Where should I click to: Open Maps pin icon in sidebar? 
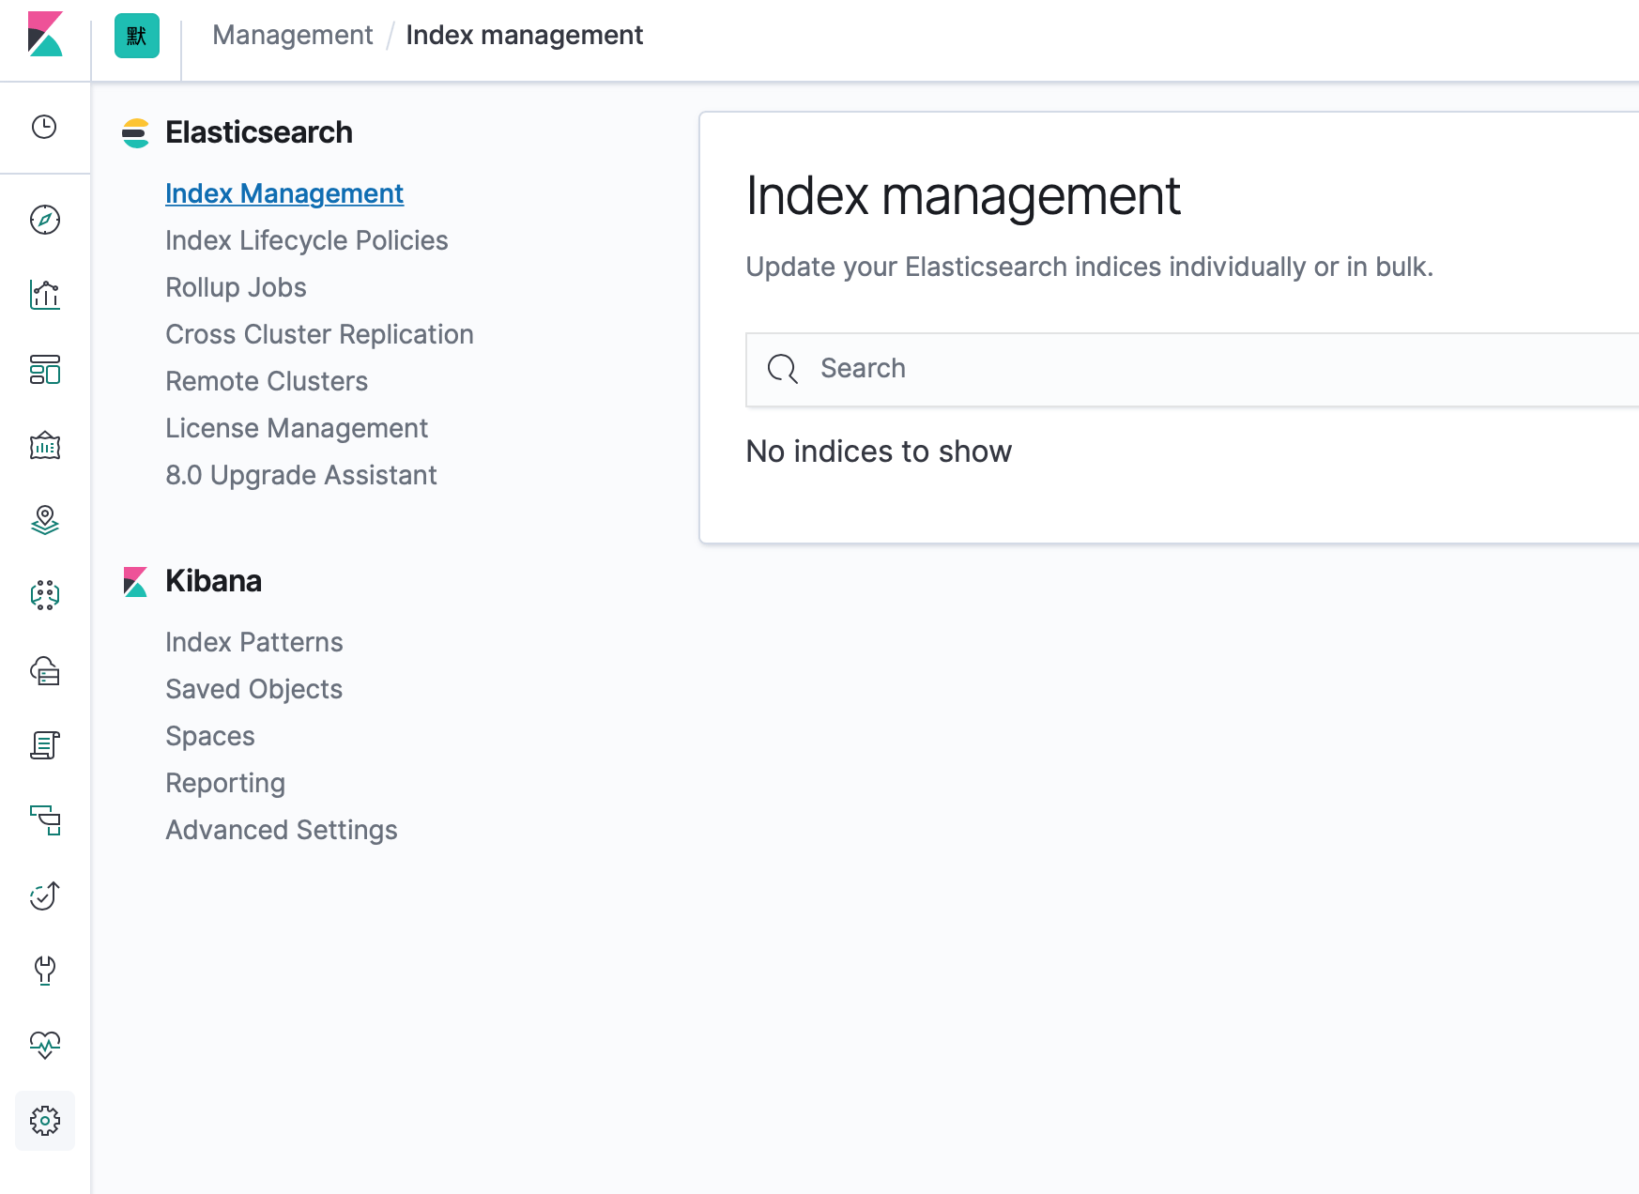[45, 520]
